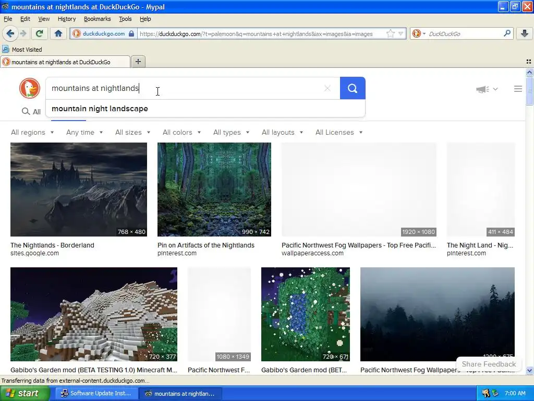Open the Gabibo's Garden green portal image
Viewport: 534px width, 401px height.
[x=306, y=314]
